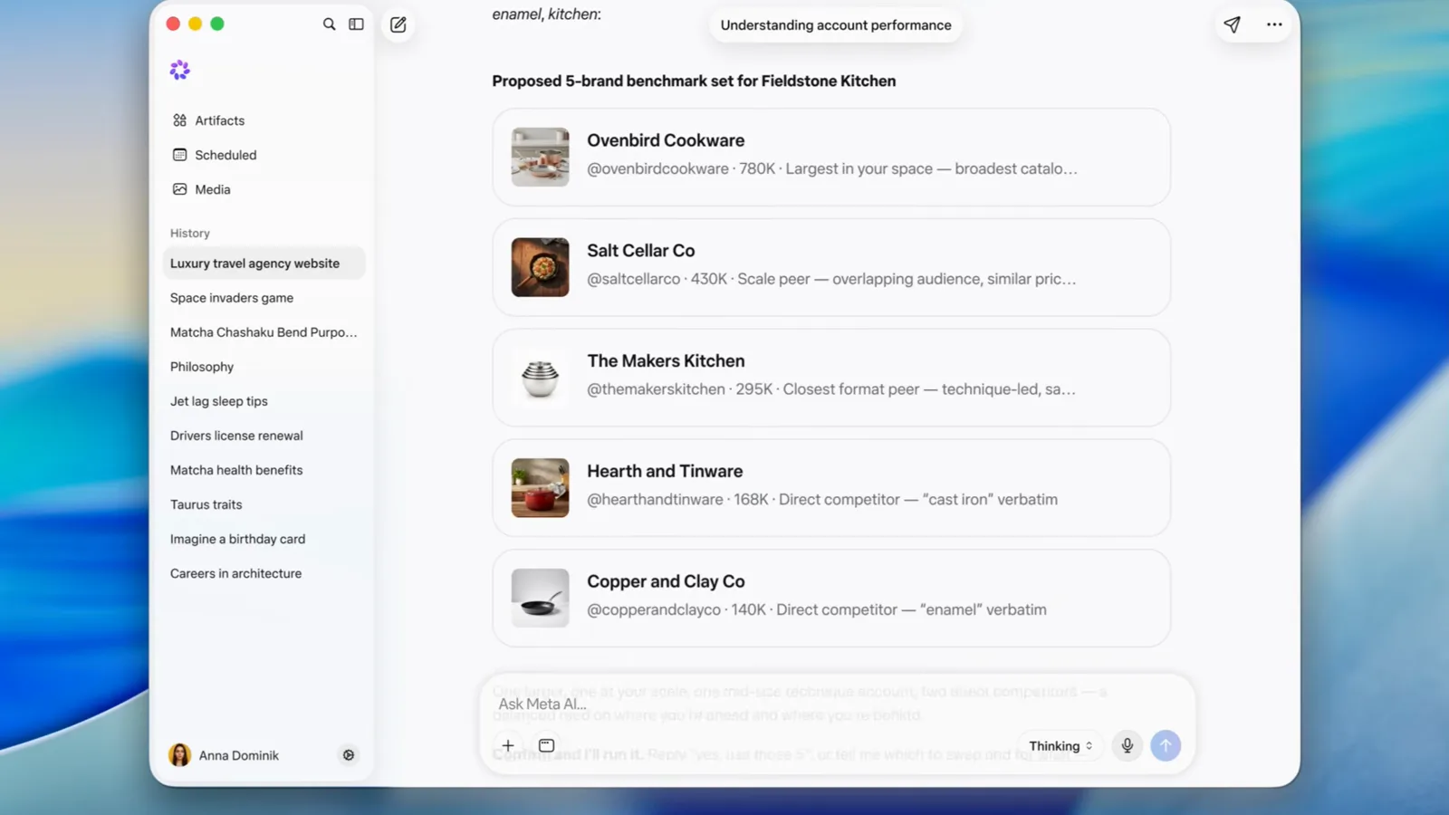Click the microphone voice input icon
The image size is (1449, 815).
coord(1128,746)
